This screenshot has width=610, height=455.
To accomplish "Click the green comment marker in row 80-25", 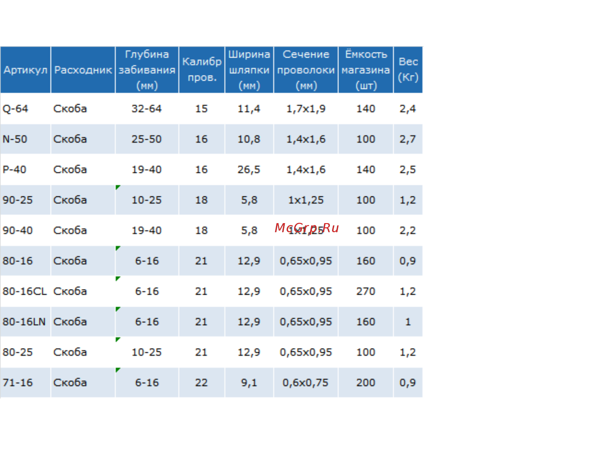I will pyautogui.click(x=118, y=339).
